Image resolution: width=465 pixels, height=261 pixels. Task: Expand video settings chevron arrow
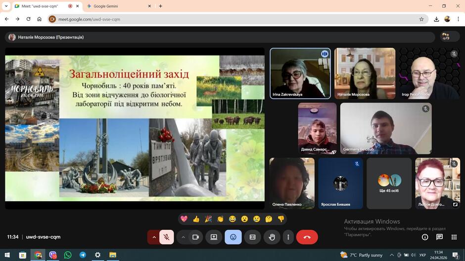[x=183, y=237]
